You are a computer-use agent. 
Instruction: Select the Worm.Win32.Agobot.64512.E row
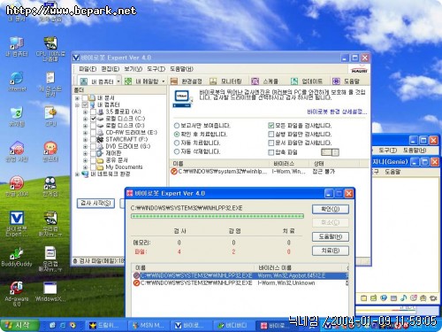click(240, 275)
